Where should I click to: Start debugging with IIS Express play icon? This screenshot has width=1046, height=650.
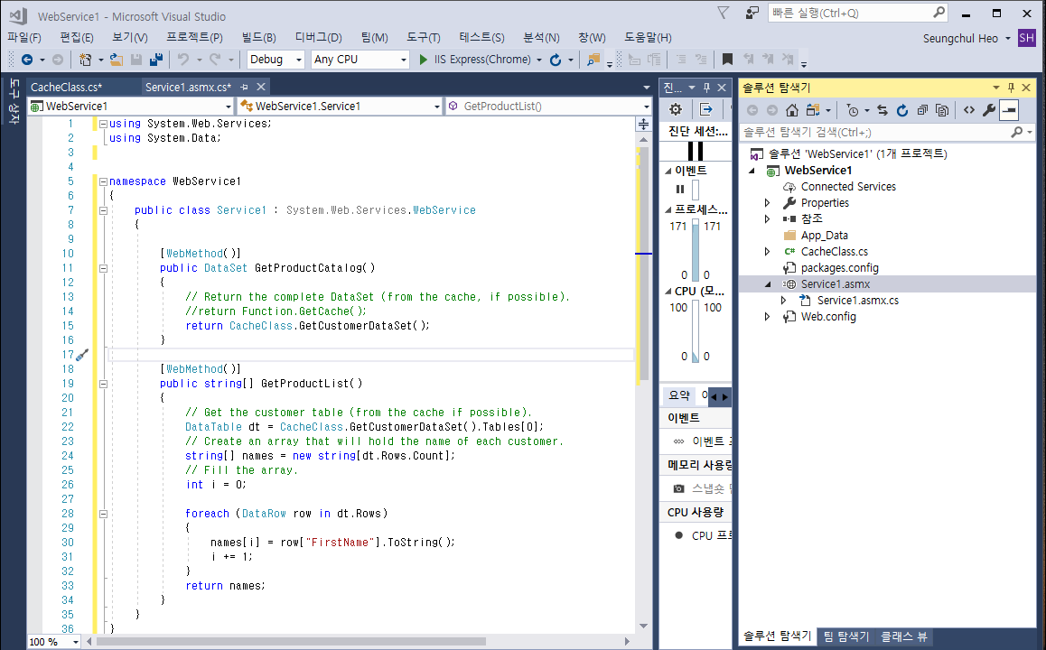(424, 60)
